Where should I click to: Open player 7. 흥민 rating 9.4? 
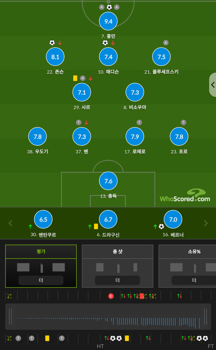pyautogui.click(x=108, y=21)
